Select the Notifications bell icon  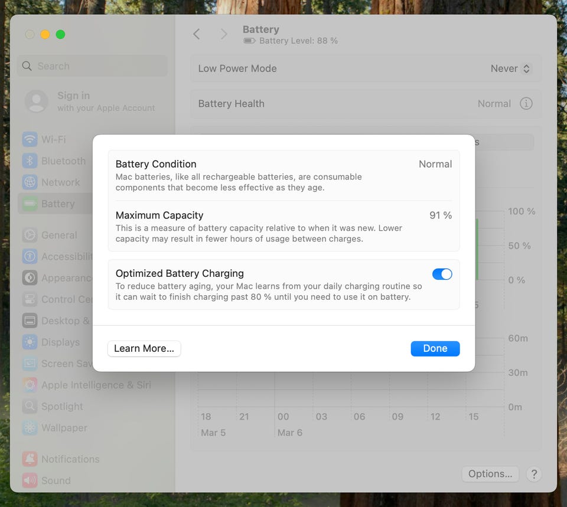click(30, 459)
